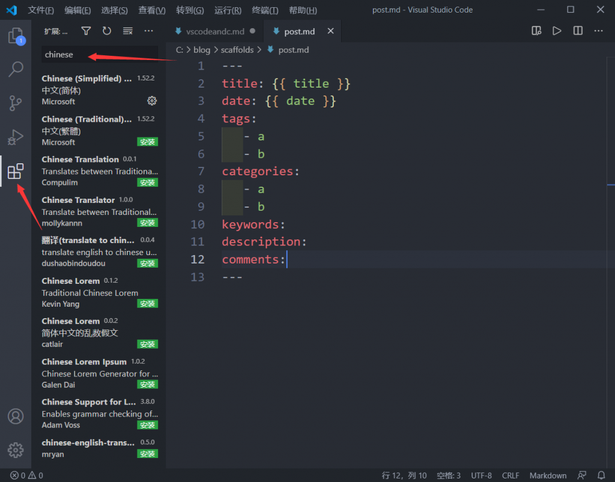This screenshot has height=482, width=615.
Task: Open the 终端 (Terminal) menu
Action: (x=265, y=10)
